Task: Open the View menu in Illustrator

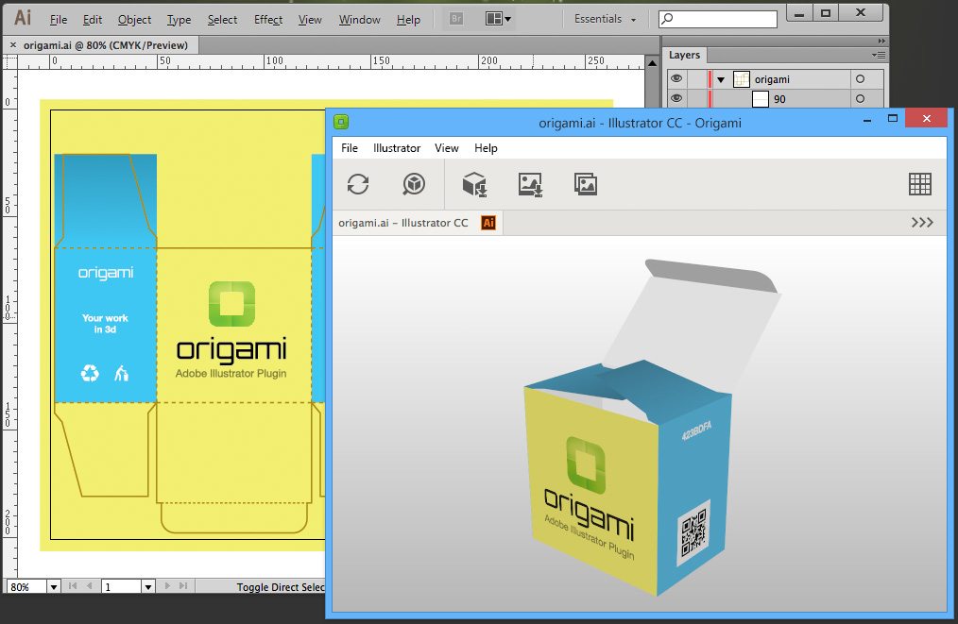Action: pyautogui.click(x=310, y=20)
